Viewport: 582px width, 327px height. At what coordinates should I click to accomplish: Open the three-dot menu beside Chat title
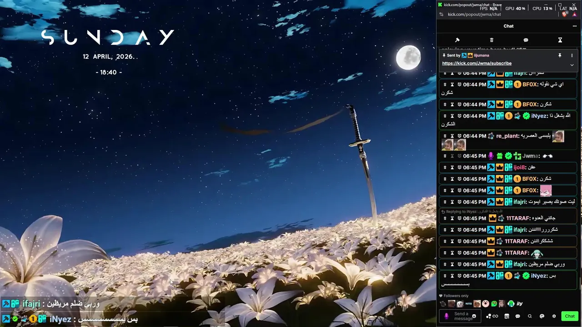(574, 26)
